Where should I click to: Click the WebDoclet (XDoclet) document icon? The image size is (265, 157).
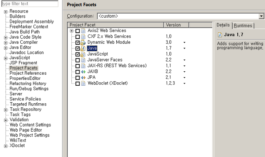83,83
